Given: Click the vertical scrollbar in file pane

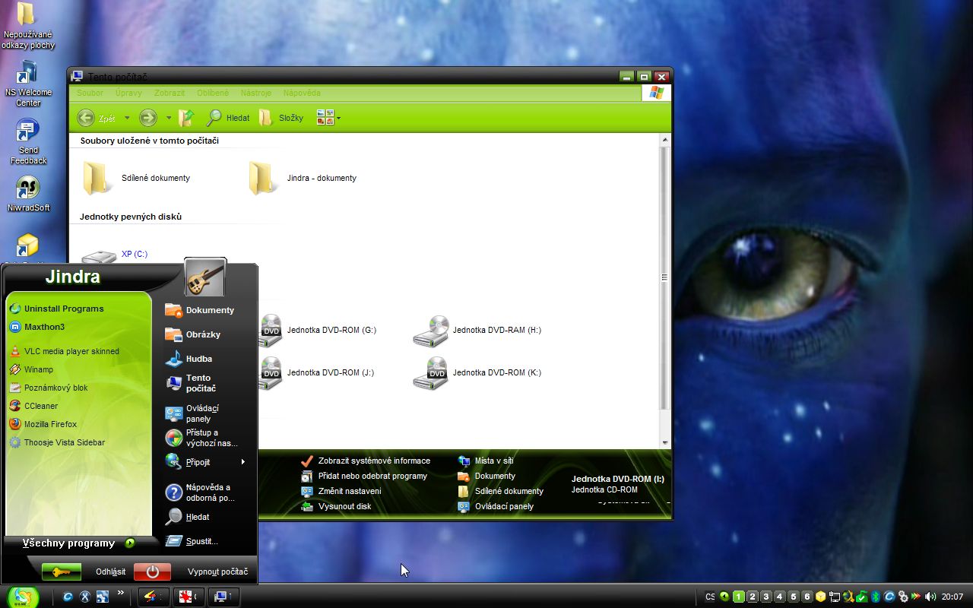Looking at the screenshot, I should point(664,277).
